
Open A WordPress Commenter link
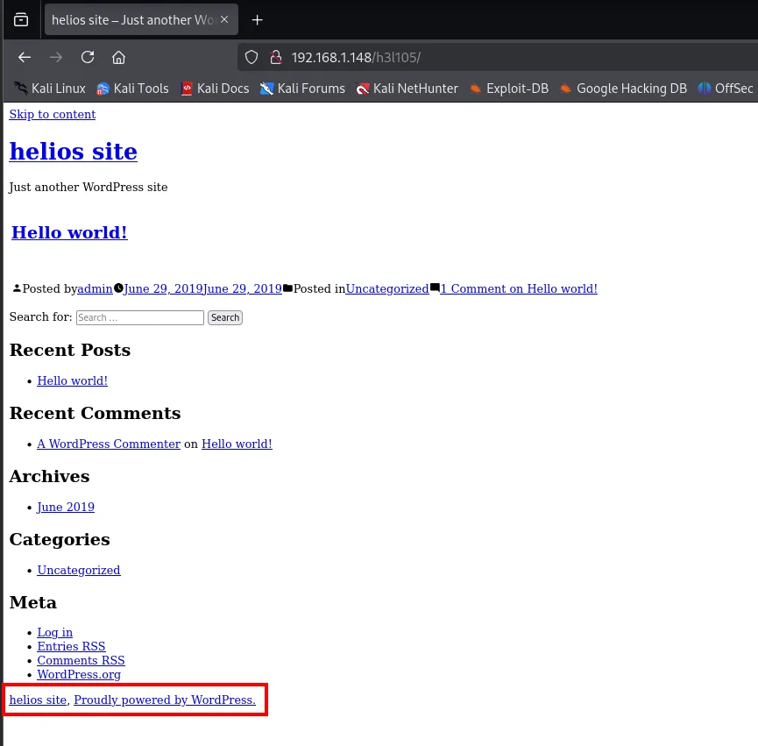pyautogui.click(x=109, y=444)
